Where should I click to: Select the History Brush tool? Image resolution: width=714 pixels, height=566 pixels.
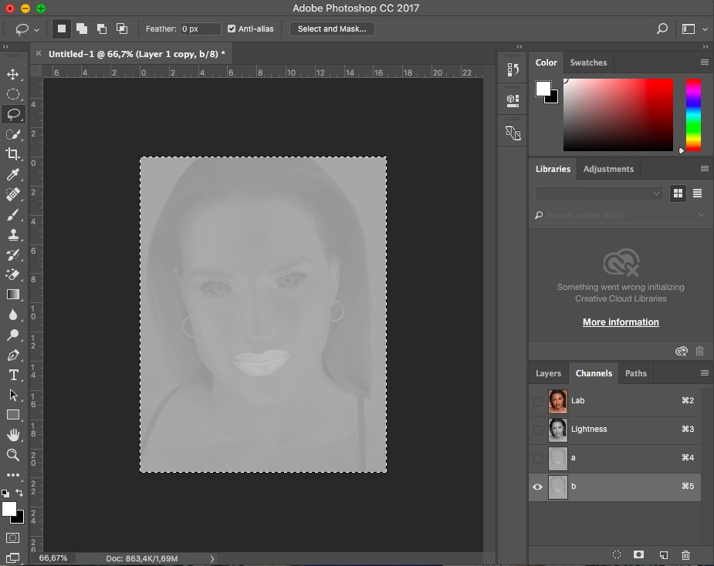click(x=13, y=254)
